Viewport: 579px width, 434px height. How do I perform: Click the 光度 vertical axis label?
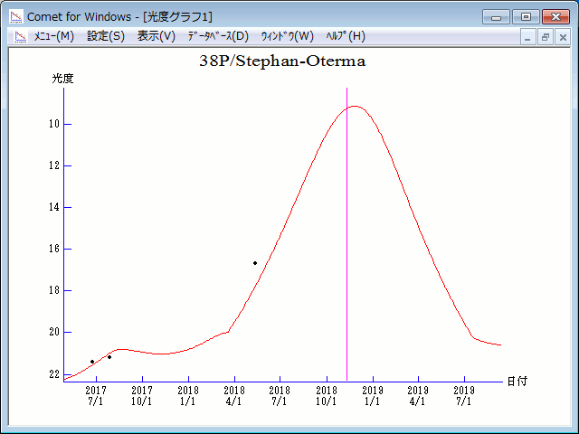tap(62, 79)
